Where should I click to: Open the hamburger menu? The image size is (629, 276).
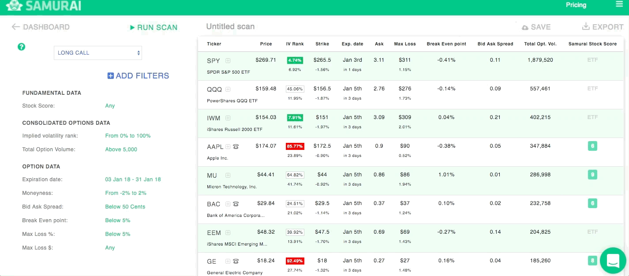coord(619,4)
